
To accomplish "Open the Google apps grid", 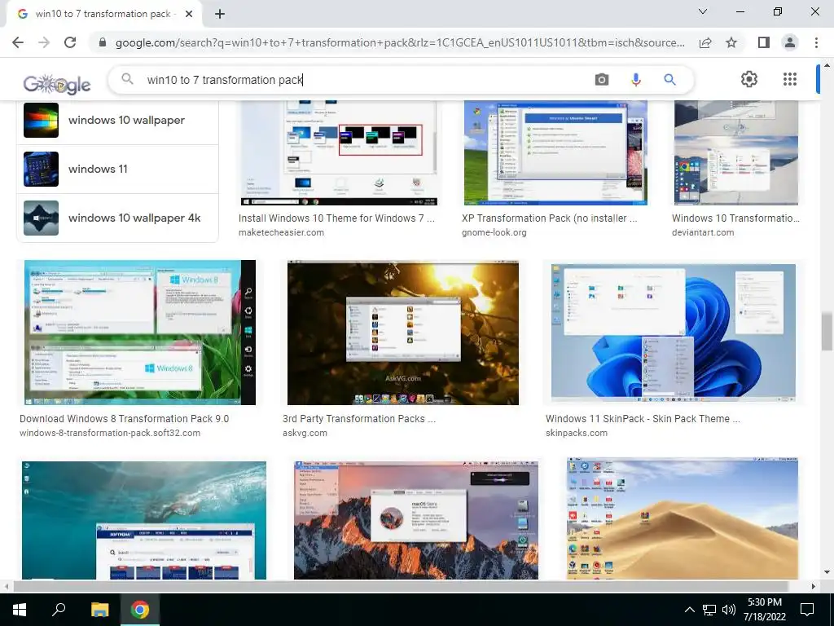I will pos(790,79).
